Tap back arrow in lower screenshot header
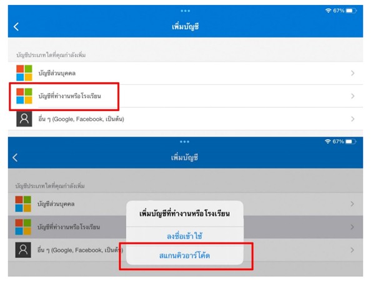376x288 pixels. coord(16,158)
